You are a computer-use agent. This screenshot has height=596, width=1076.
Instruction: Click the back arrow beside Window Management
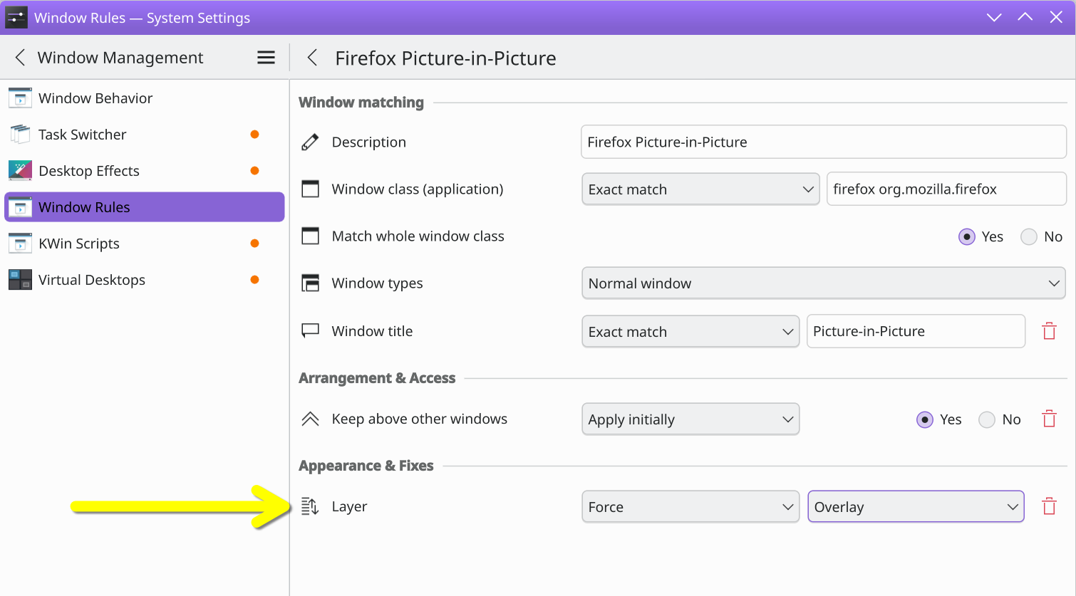point(20,58)
